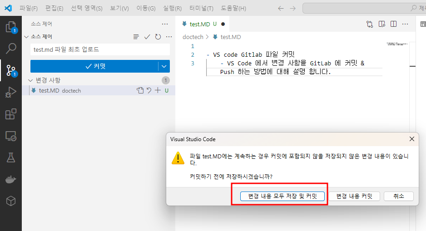Viewport: 426px width, 231px height.
Task: Toggle view as tree/list icon
Action: [x=136, y=37]
